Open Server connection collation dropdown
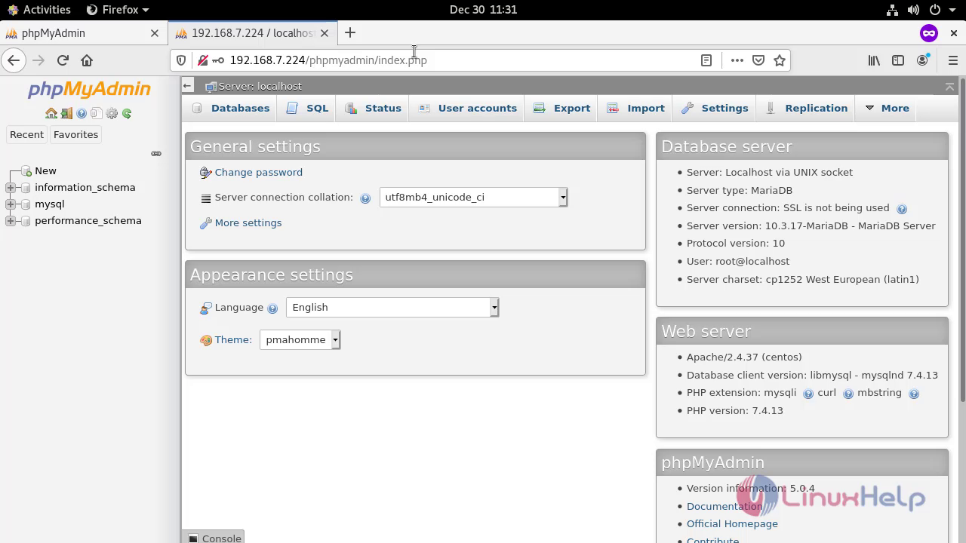 click(473, 198)
